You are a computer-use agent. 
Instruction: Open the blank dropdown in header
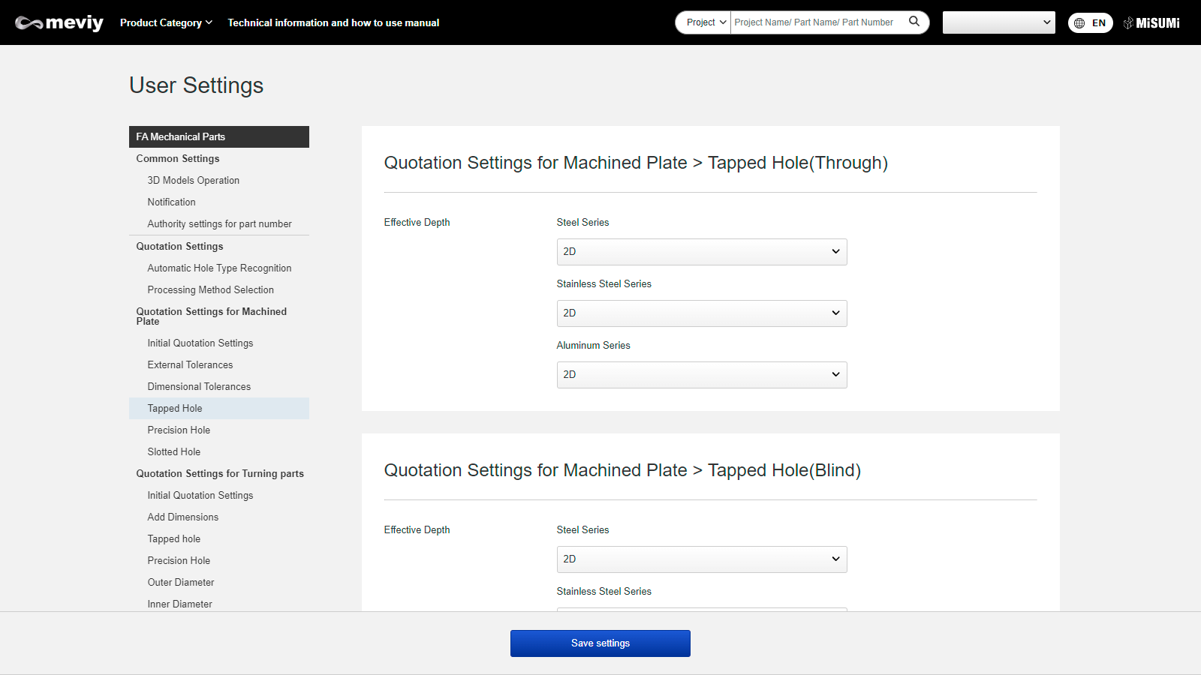(x=998, y=22)
